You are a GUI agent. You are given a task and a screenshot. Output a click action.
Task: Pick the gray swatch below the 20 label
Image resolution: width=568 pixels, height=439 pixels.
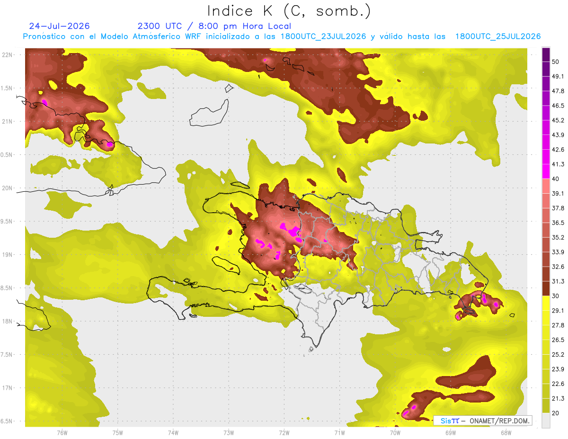[x=546, y=420]
